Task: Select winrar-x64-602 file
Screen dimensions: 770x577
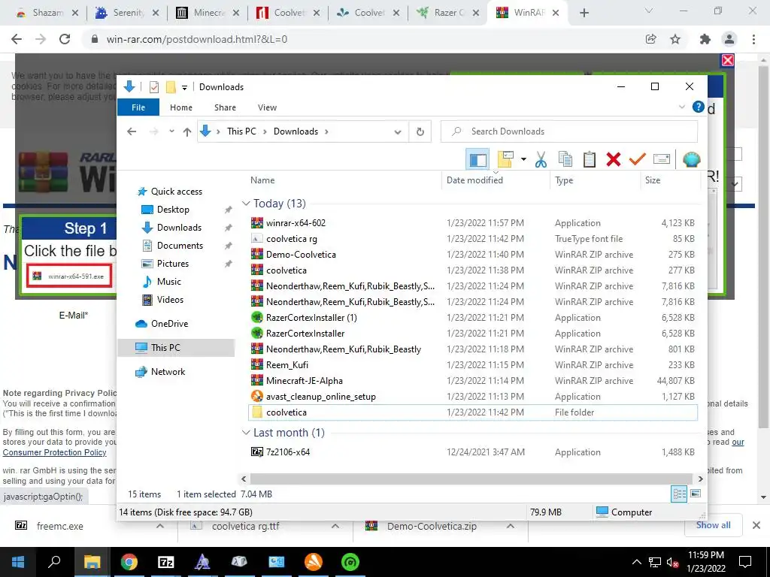Action: [473, 222]
